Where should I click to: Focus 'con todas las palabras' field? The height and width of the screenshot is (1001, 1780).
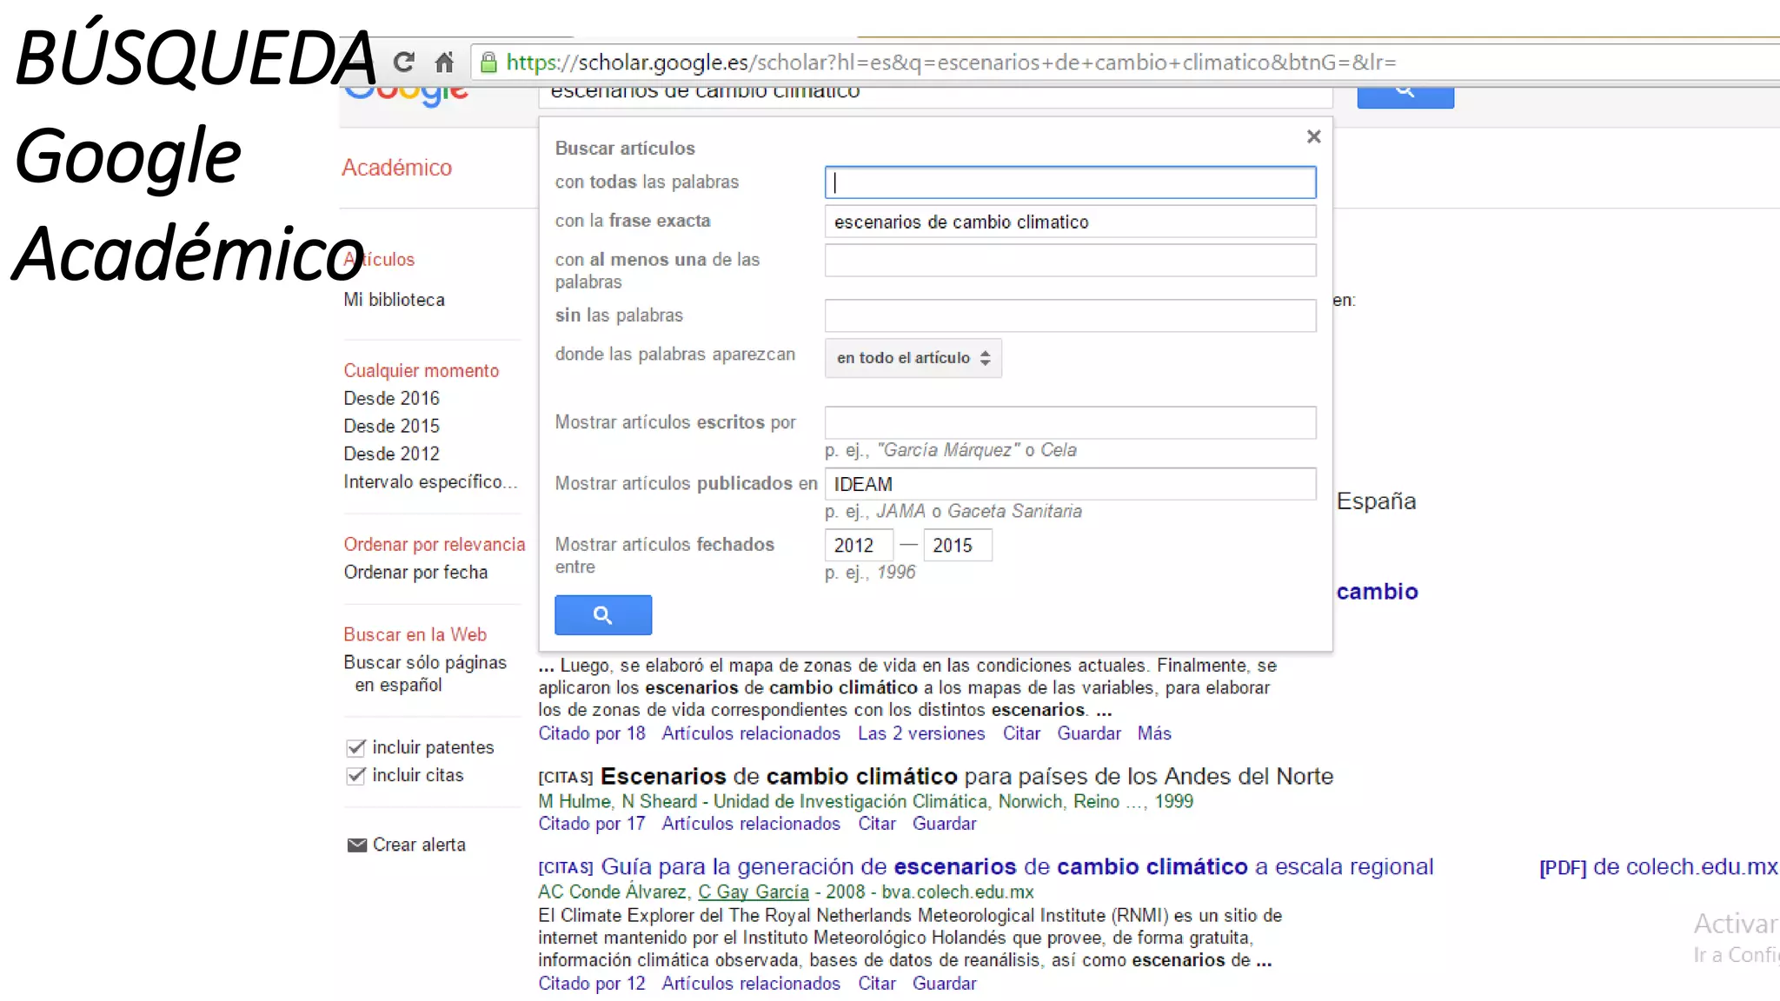1070,182
